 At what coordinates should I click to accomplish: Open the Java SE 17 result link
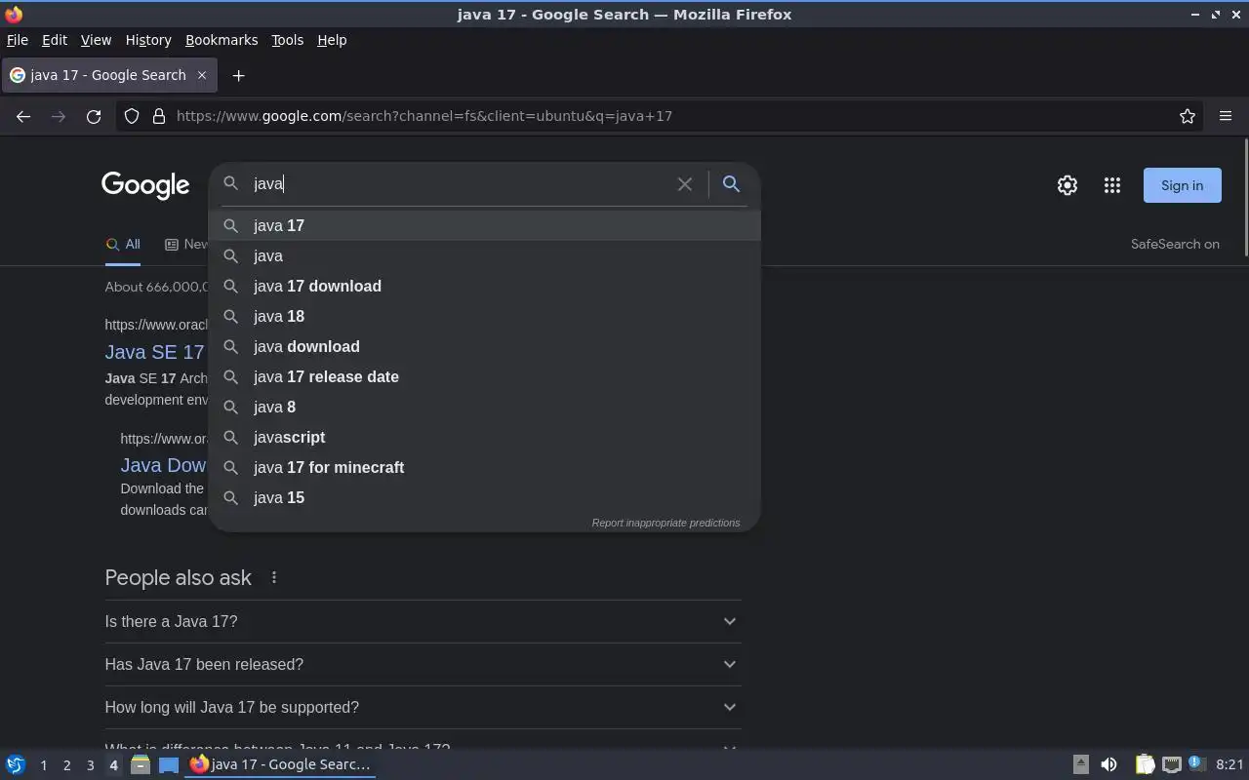click(155, 352)
